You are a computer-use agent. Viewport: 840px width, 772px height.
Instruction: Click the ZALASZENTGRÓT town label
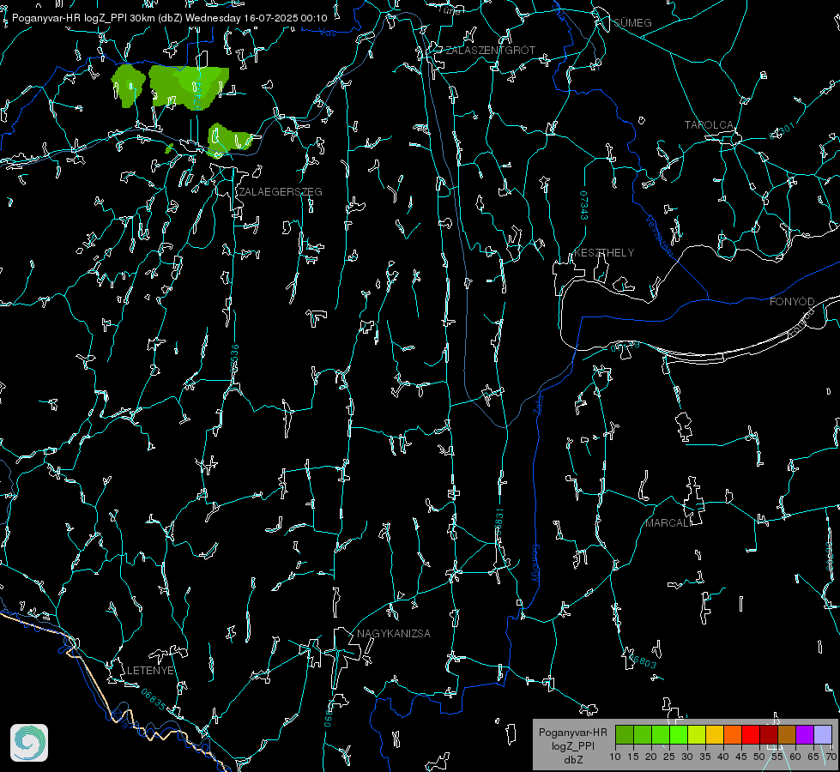[x=490, y=51]
